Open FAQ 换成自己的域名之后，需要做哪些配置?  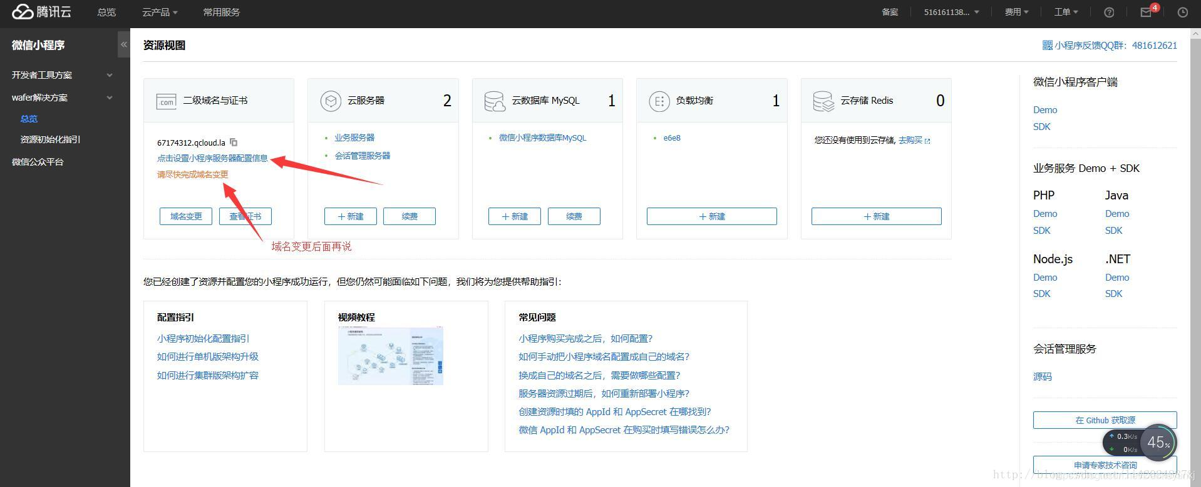[599, 376]
